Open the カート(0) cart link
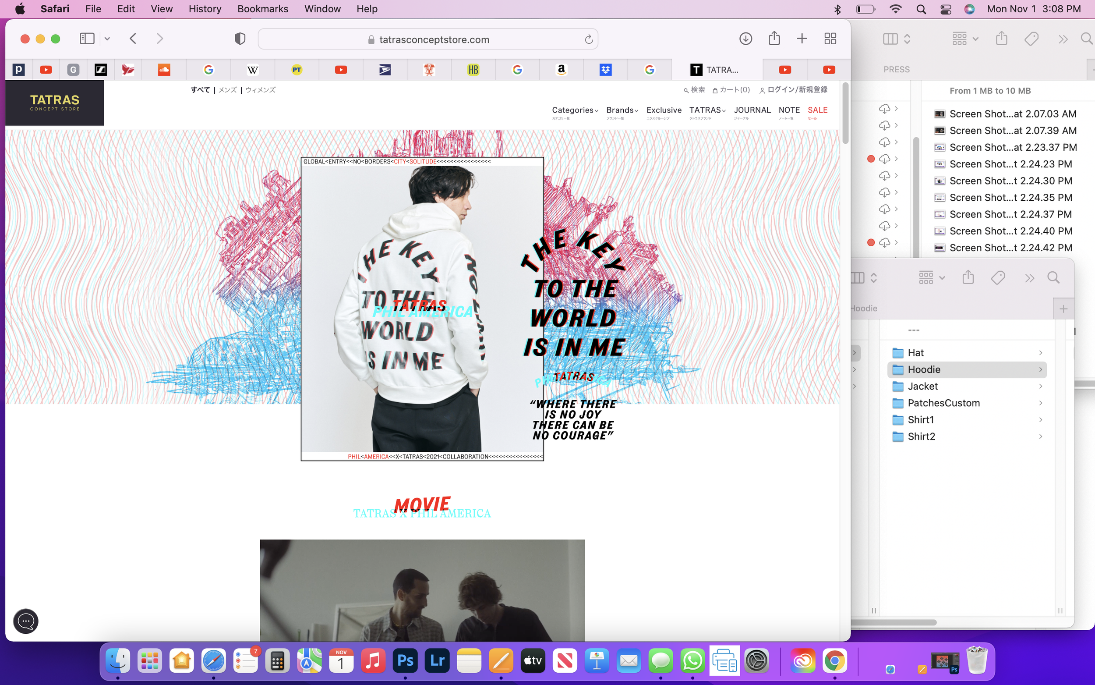This screenshot has width=1095, height=685. point(731,90)
